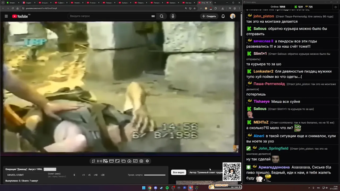Click НАЧАТЬ СПЛИТ button
Screen dimensions: 340x191
15,175
